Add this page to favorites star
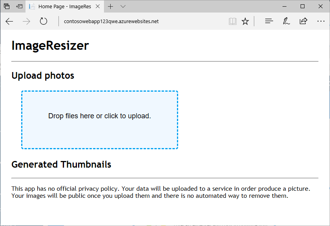The width and height of the screenshot is (330, 226). tap(245, 21)
